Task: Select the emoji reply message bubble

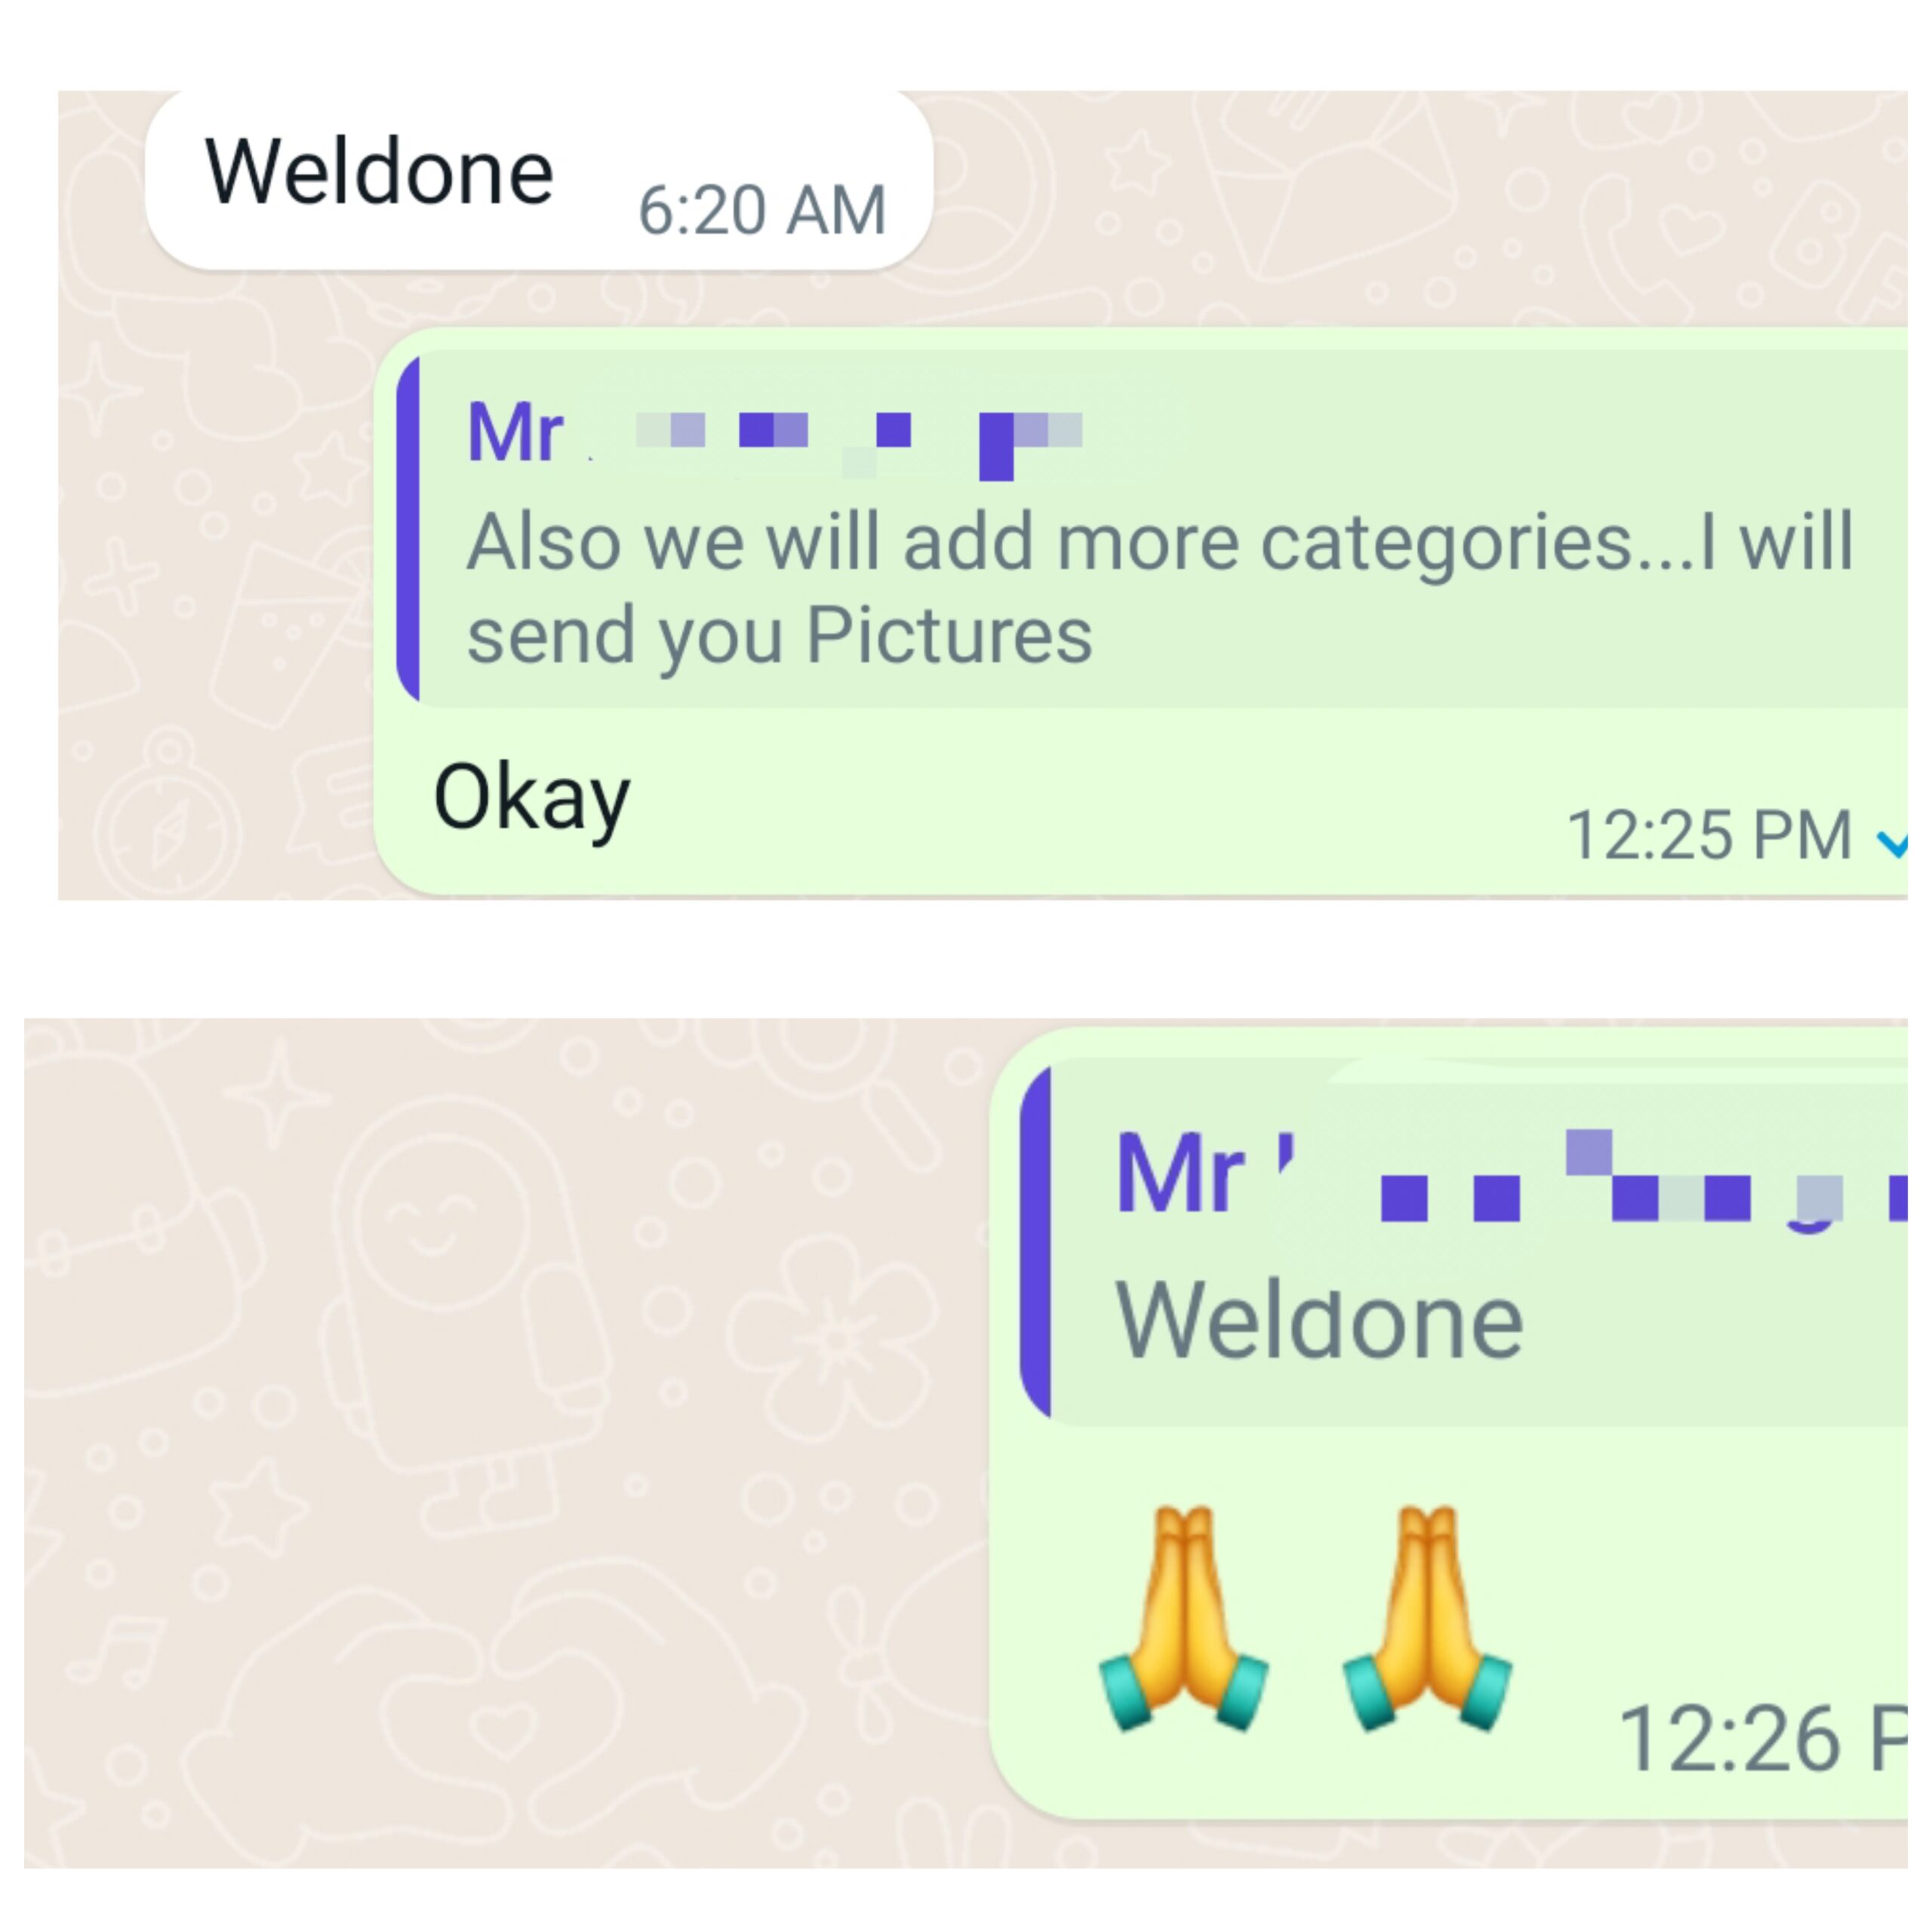Action: 1448,1424
